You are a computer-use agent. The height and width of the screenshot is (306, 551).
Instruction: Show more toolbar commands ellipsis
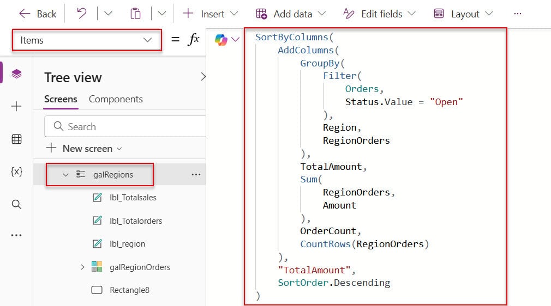tap(517, 14)
